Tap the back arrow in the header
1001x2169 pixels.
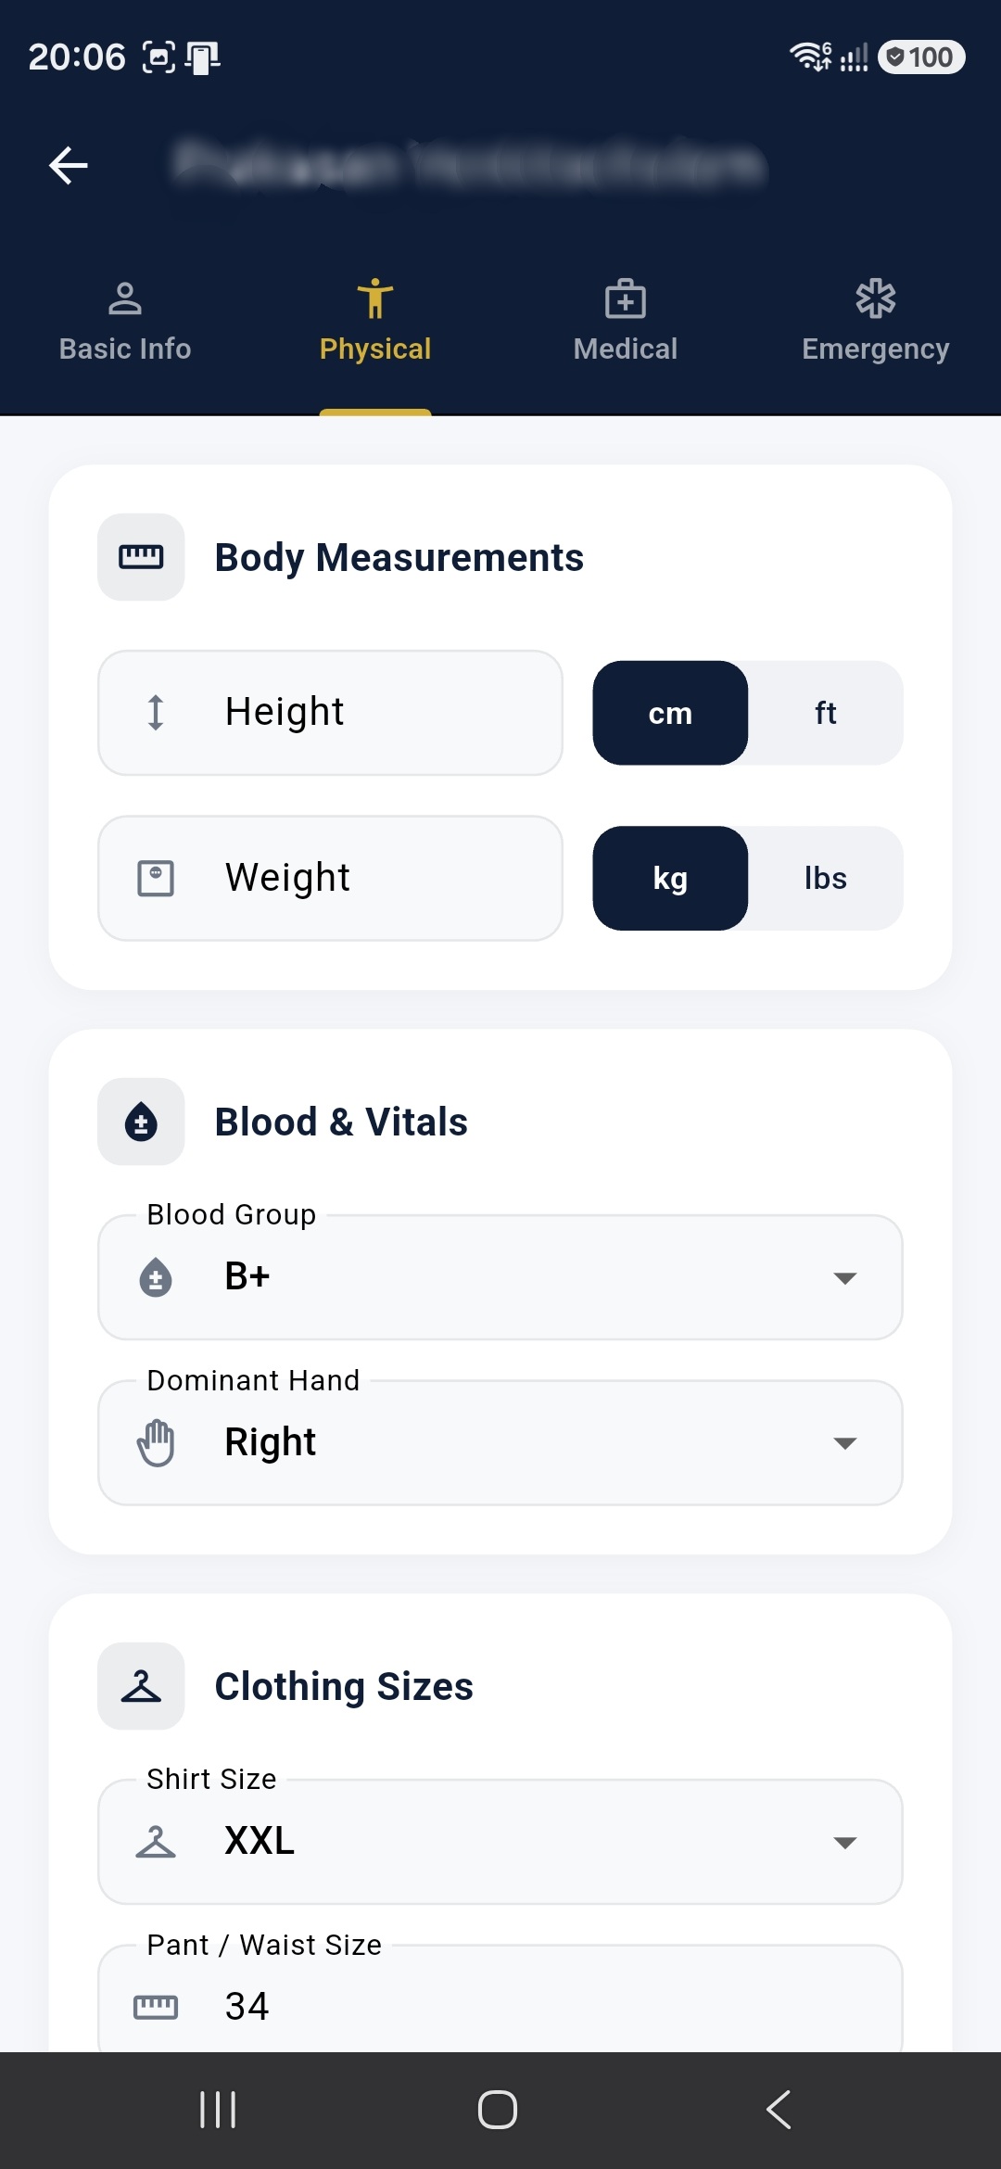69,166
